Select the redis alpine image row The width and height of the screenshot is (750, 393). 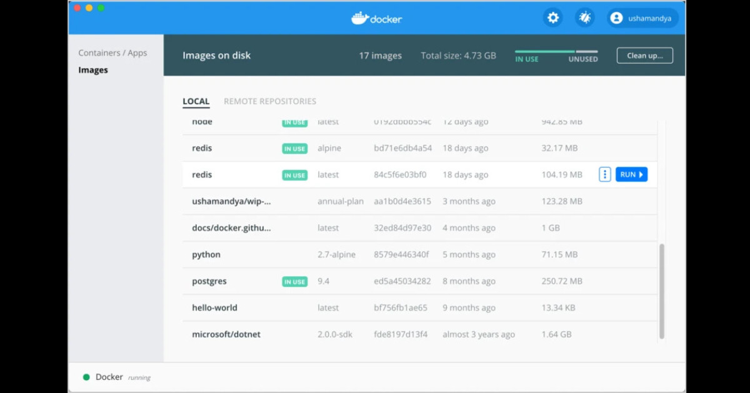tap(420, 148)
